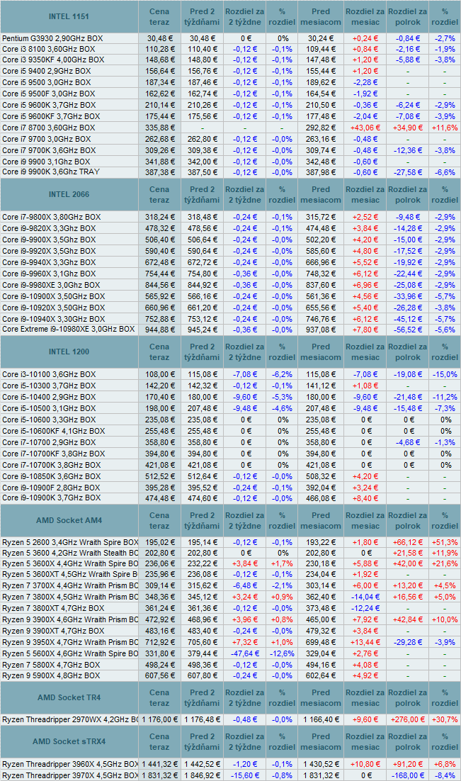The height and width of the screenshot is (781, 461).
Task: Click price 309,26 € for Core i7 9700K
Action: pos(159,150)
